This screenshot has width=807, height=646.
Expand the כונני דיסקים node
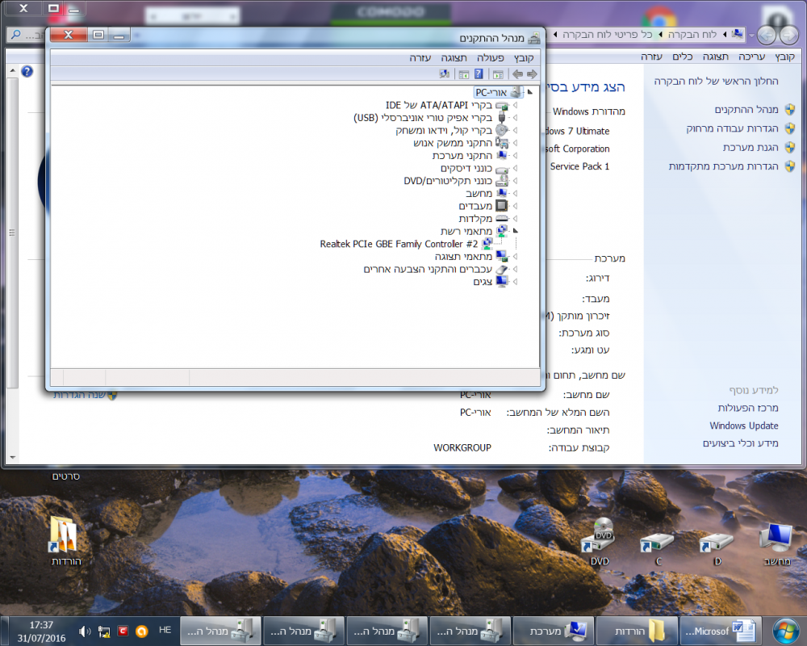pos(515,169)
